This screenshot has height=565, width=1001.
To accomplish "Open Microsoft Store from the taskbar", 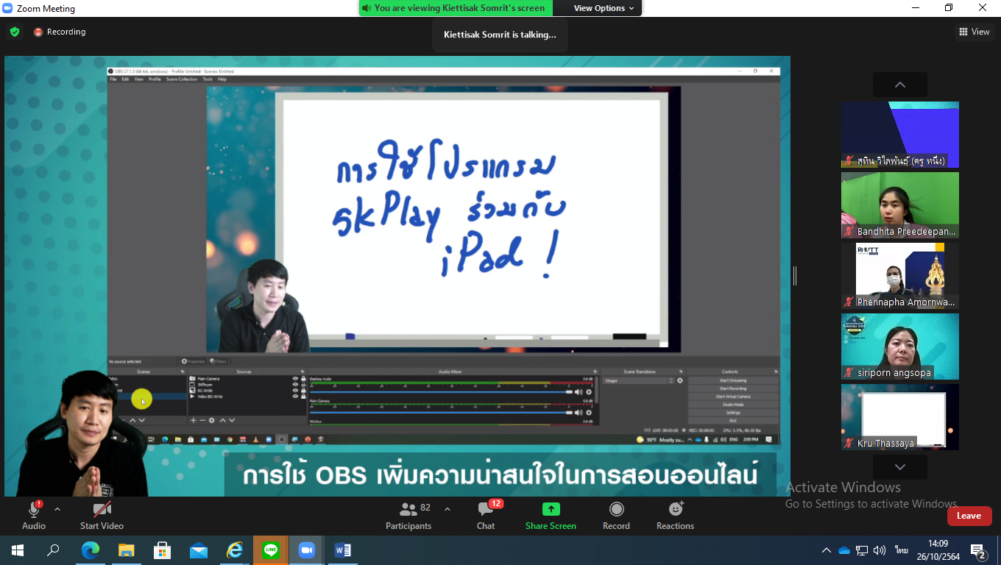I will click(163, 550).
